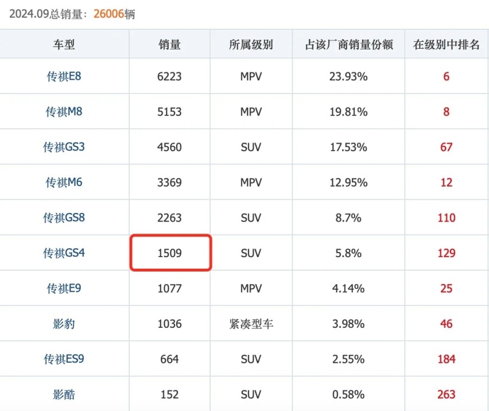Open the 传祺M8 model link
Viewport: 489px width, 411px height.
pyautogui.click(x=64, y=111)
